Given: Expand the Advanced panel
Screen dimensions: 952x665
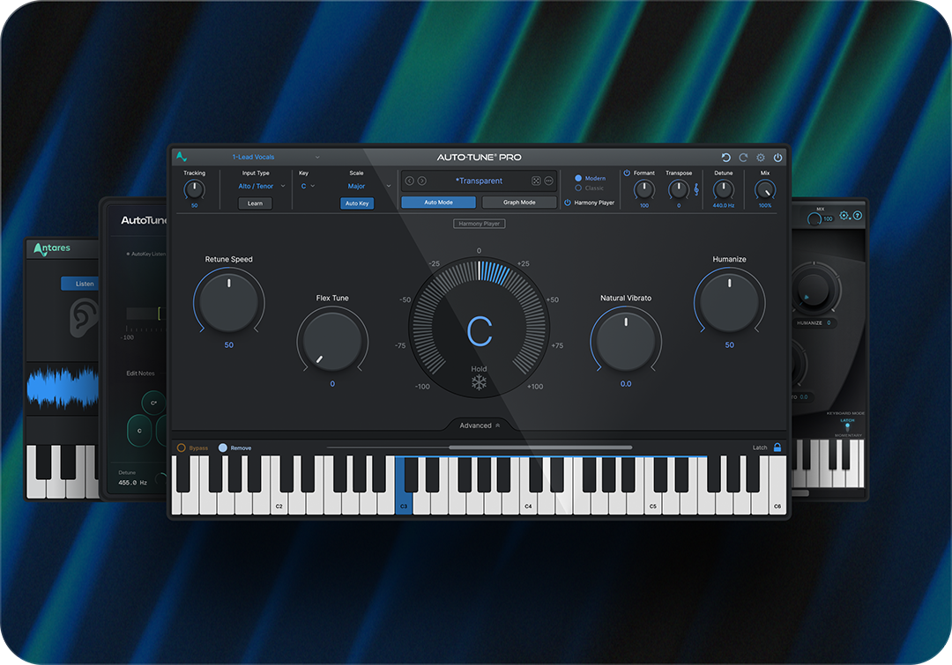Looking at the screenshot, I should pos(479,425).
